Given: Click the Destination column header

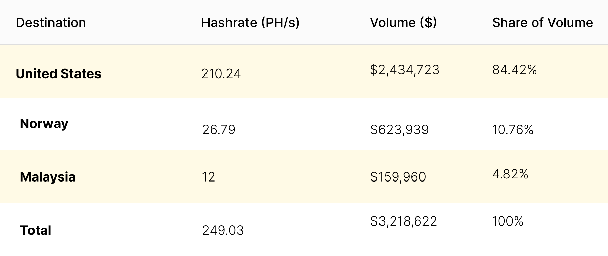Looking at the screenshot, I should (51, 23).
